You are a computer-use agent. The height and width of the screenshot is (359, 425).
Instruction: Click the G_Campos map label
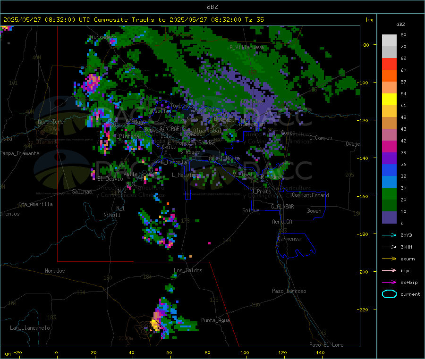[321, 138]
